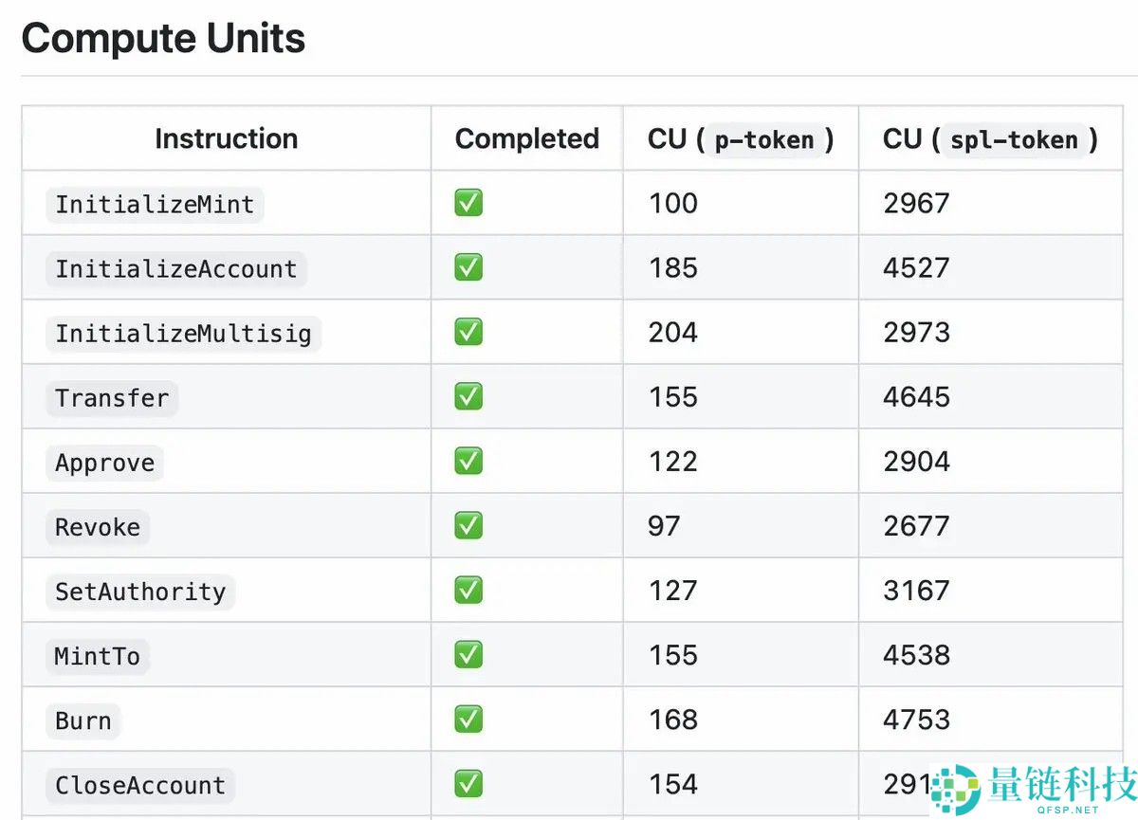The height and width of the screenshot is (820, 1138).
Task: Click the p-token code label in header
Action: point(763,140)
